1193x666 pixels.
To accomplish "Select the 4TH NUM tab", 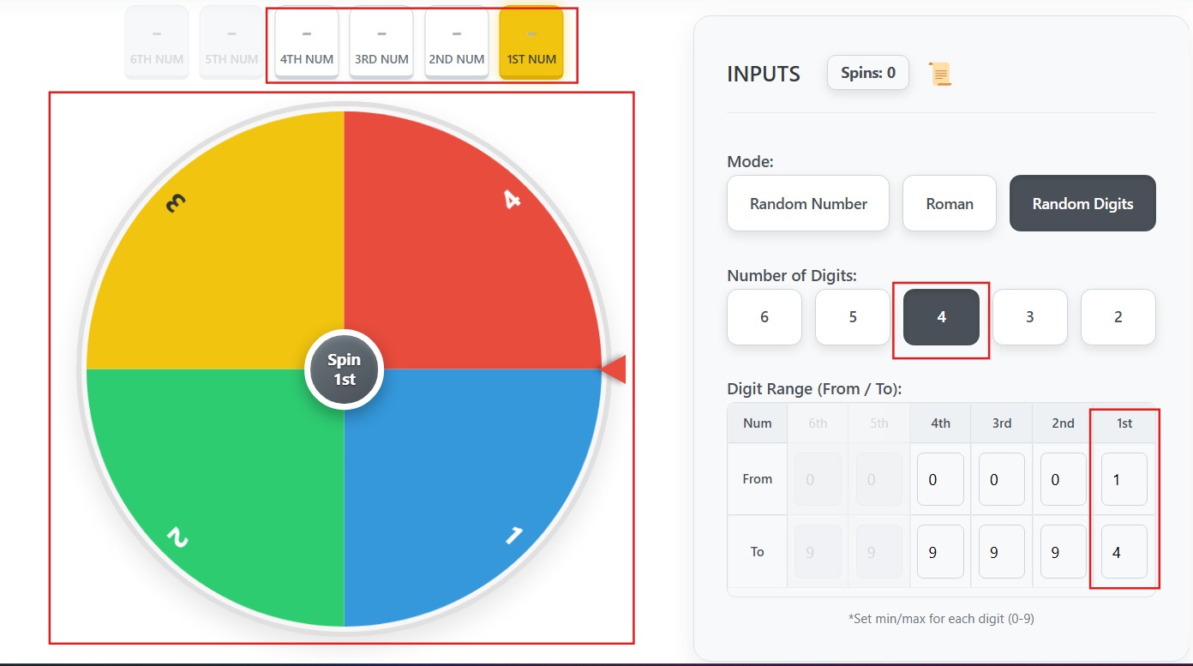I will point(306,41).
